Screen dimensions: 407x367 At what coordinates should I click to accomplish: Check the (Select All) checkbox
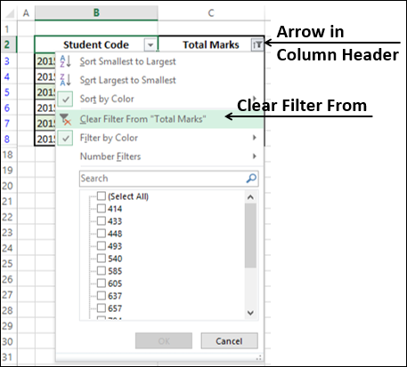(102, 195)
